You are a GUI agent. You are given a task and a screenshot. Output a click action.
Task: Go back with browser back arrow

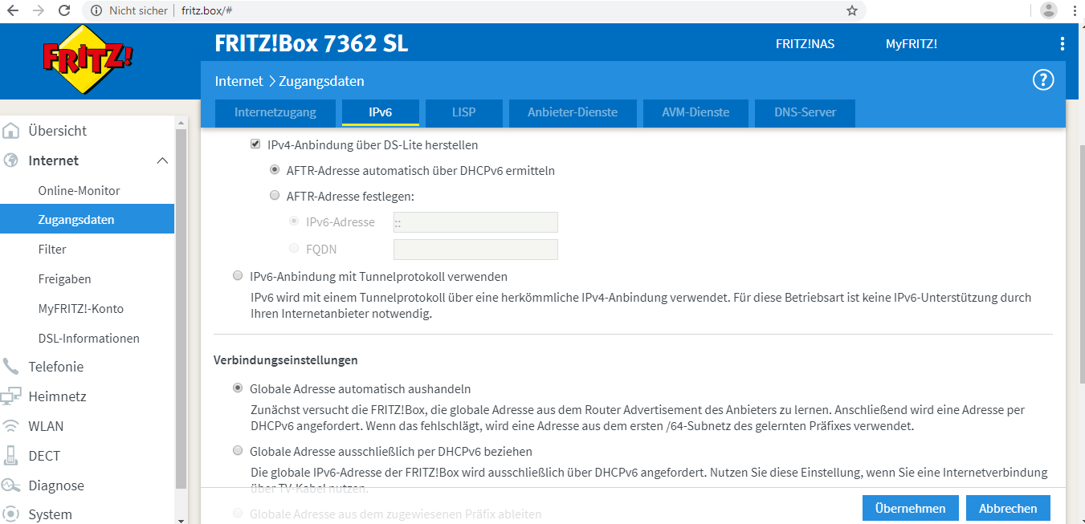pos(13,10)
